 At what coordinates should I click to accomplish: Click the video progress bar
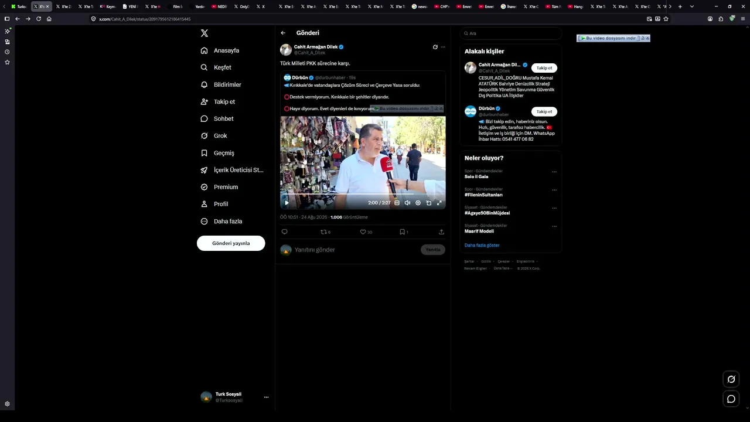point(363,194)
